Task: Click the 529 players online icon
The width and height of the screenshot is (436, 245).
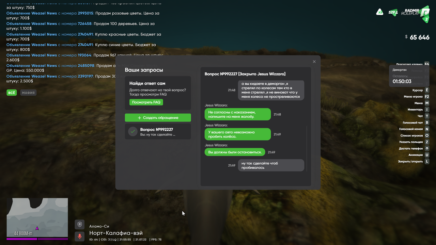Action: (393, 13)
